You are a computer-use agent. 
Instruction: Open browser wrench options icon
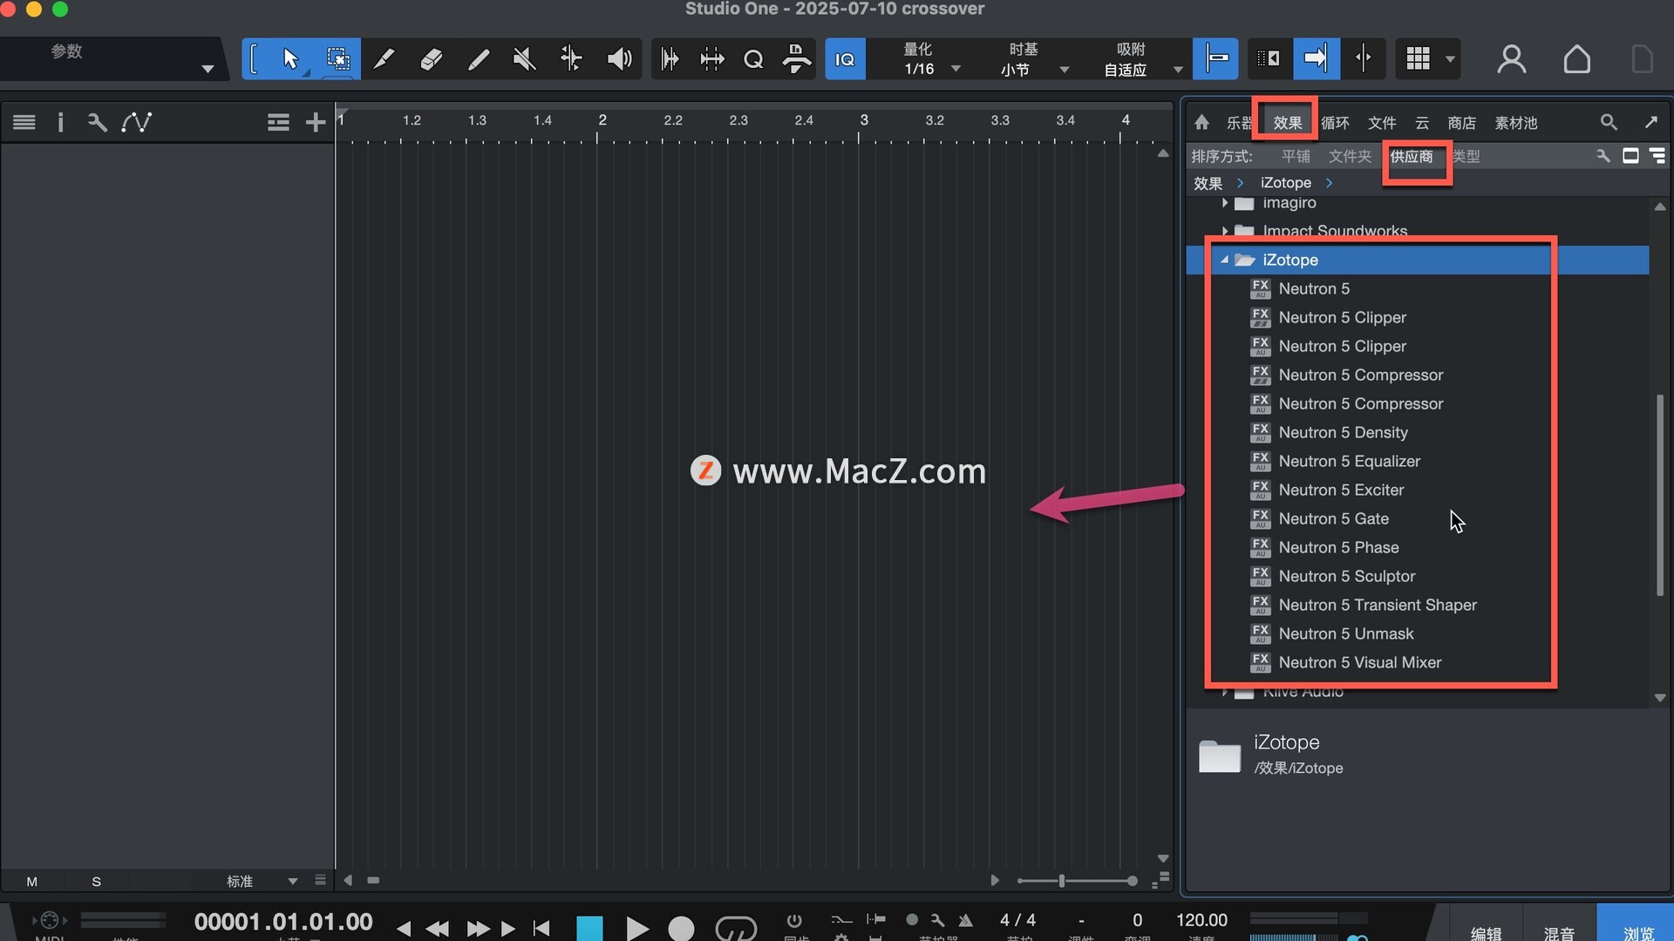[x=1603, y=156]
